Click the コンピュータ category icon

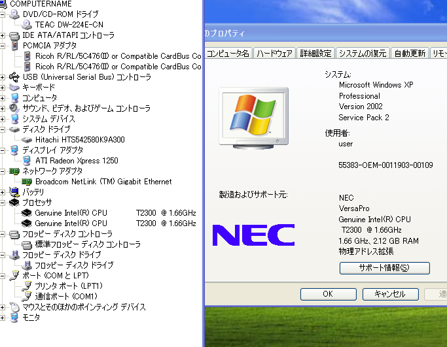[14, 98]
